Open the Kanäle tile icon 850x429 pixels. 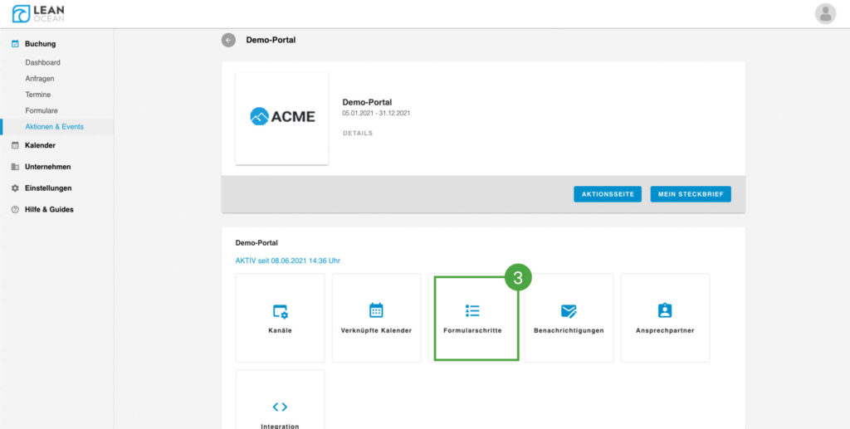coord(281,311)
